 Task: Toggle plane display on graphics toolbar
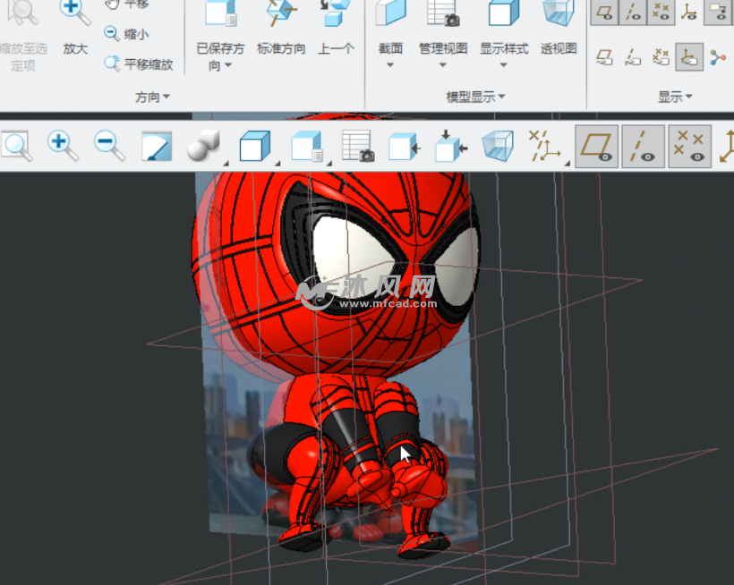(x=596, y=147)
